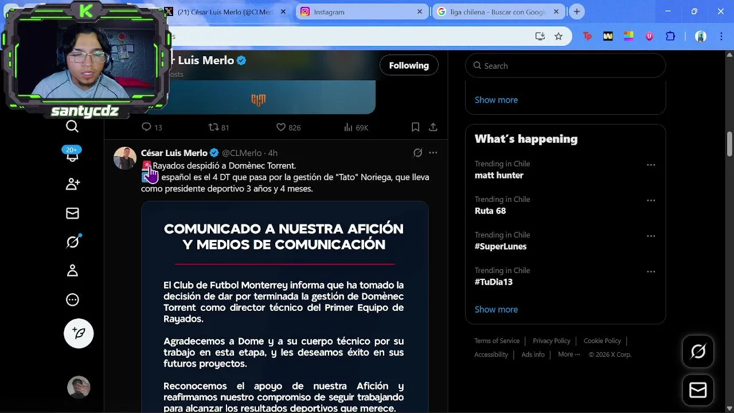Switch to César Luis Merlo X tab
The width and height of the screenshot is (734, 413).
coord(225,11)
